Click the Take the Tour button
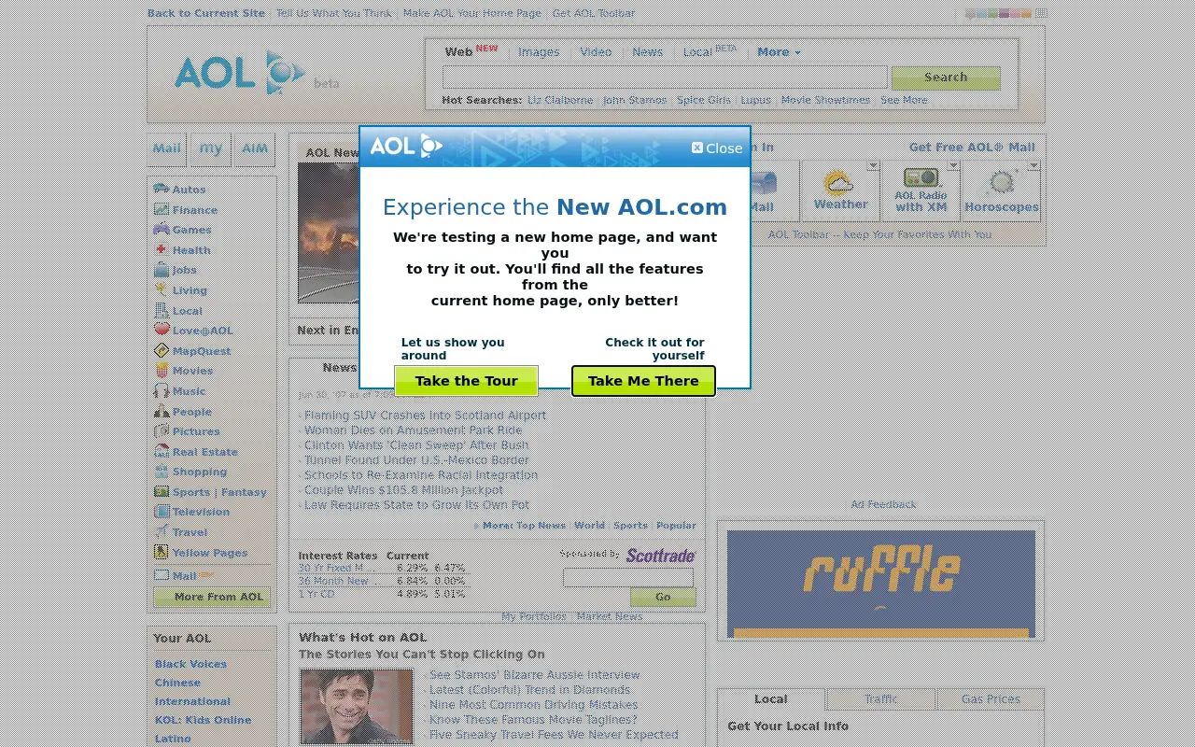 pos(466,381)
